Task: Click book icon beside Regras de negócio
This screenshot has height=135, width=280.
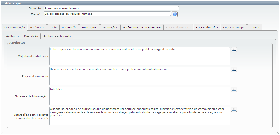Action: pos(234,69)
